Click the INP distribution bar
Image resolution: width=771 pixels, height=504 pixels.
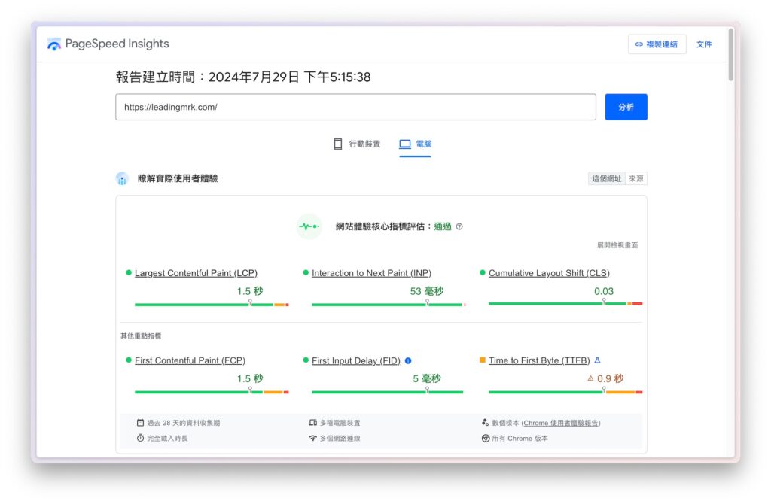(389, 305)
